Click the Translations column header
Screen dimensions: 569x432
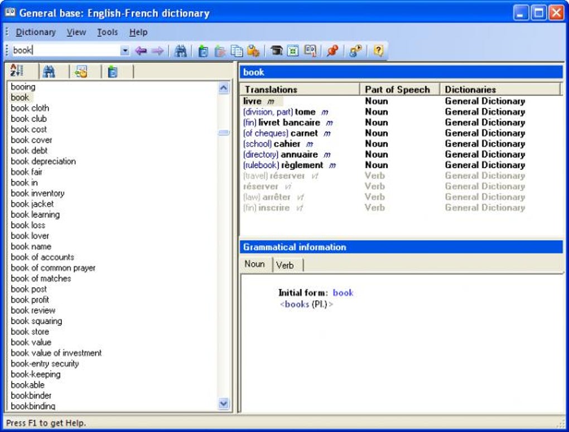[x=300, y=90]
